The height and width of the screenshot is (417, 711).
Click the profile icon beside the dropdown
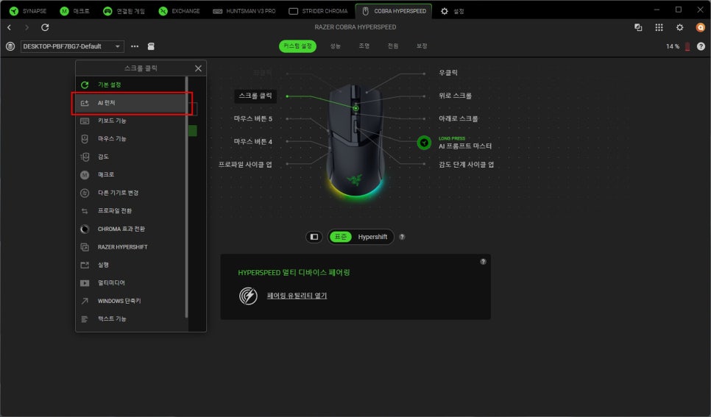(x=10, y=46)
